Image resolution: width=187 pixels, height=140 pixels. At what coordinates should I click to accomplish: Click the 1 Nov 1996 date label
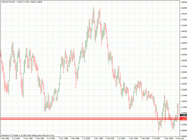pyautogui.click(x=63, y=139)
